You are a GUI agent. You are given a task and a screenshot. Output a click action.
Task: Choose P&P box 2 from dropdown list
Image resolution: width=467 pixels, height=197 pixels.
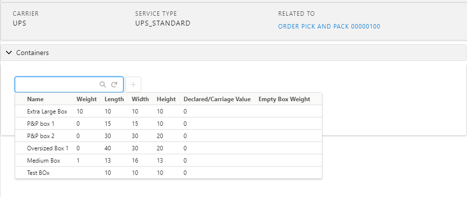coord(169,136)
